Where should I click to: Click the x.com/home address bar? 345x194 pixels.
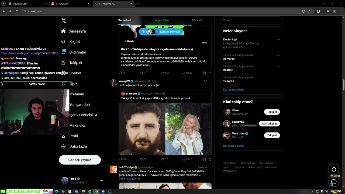click(x=162, y=11)
